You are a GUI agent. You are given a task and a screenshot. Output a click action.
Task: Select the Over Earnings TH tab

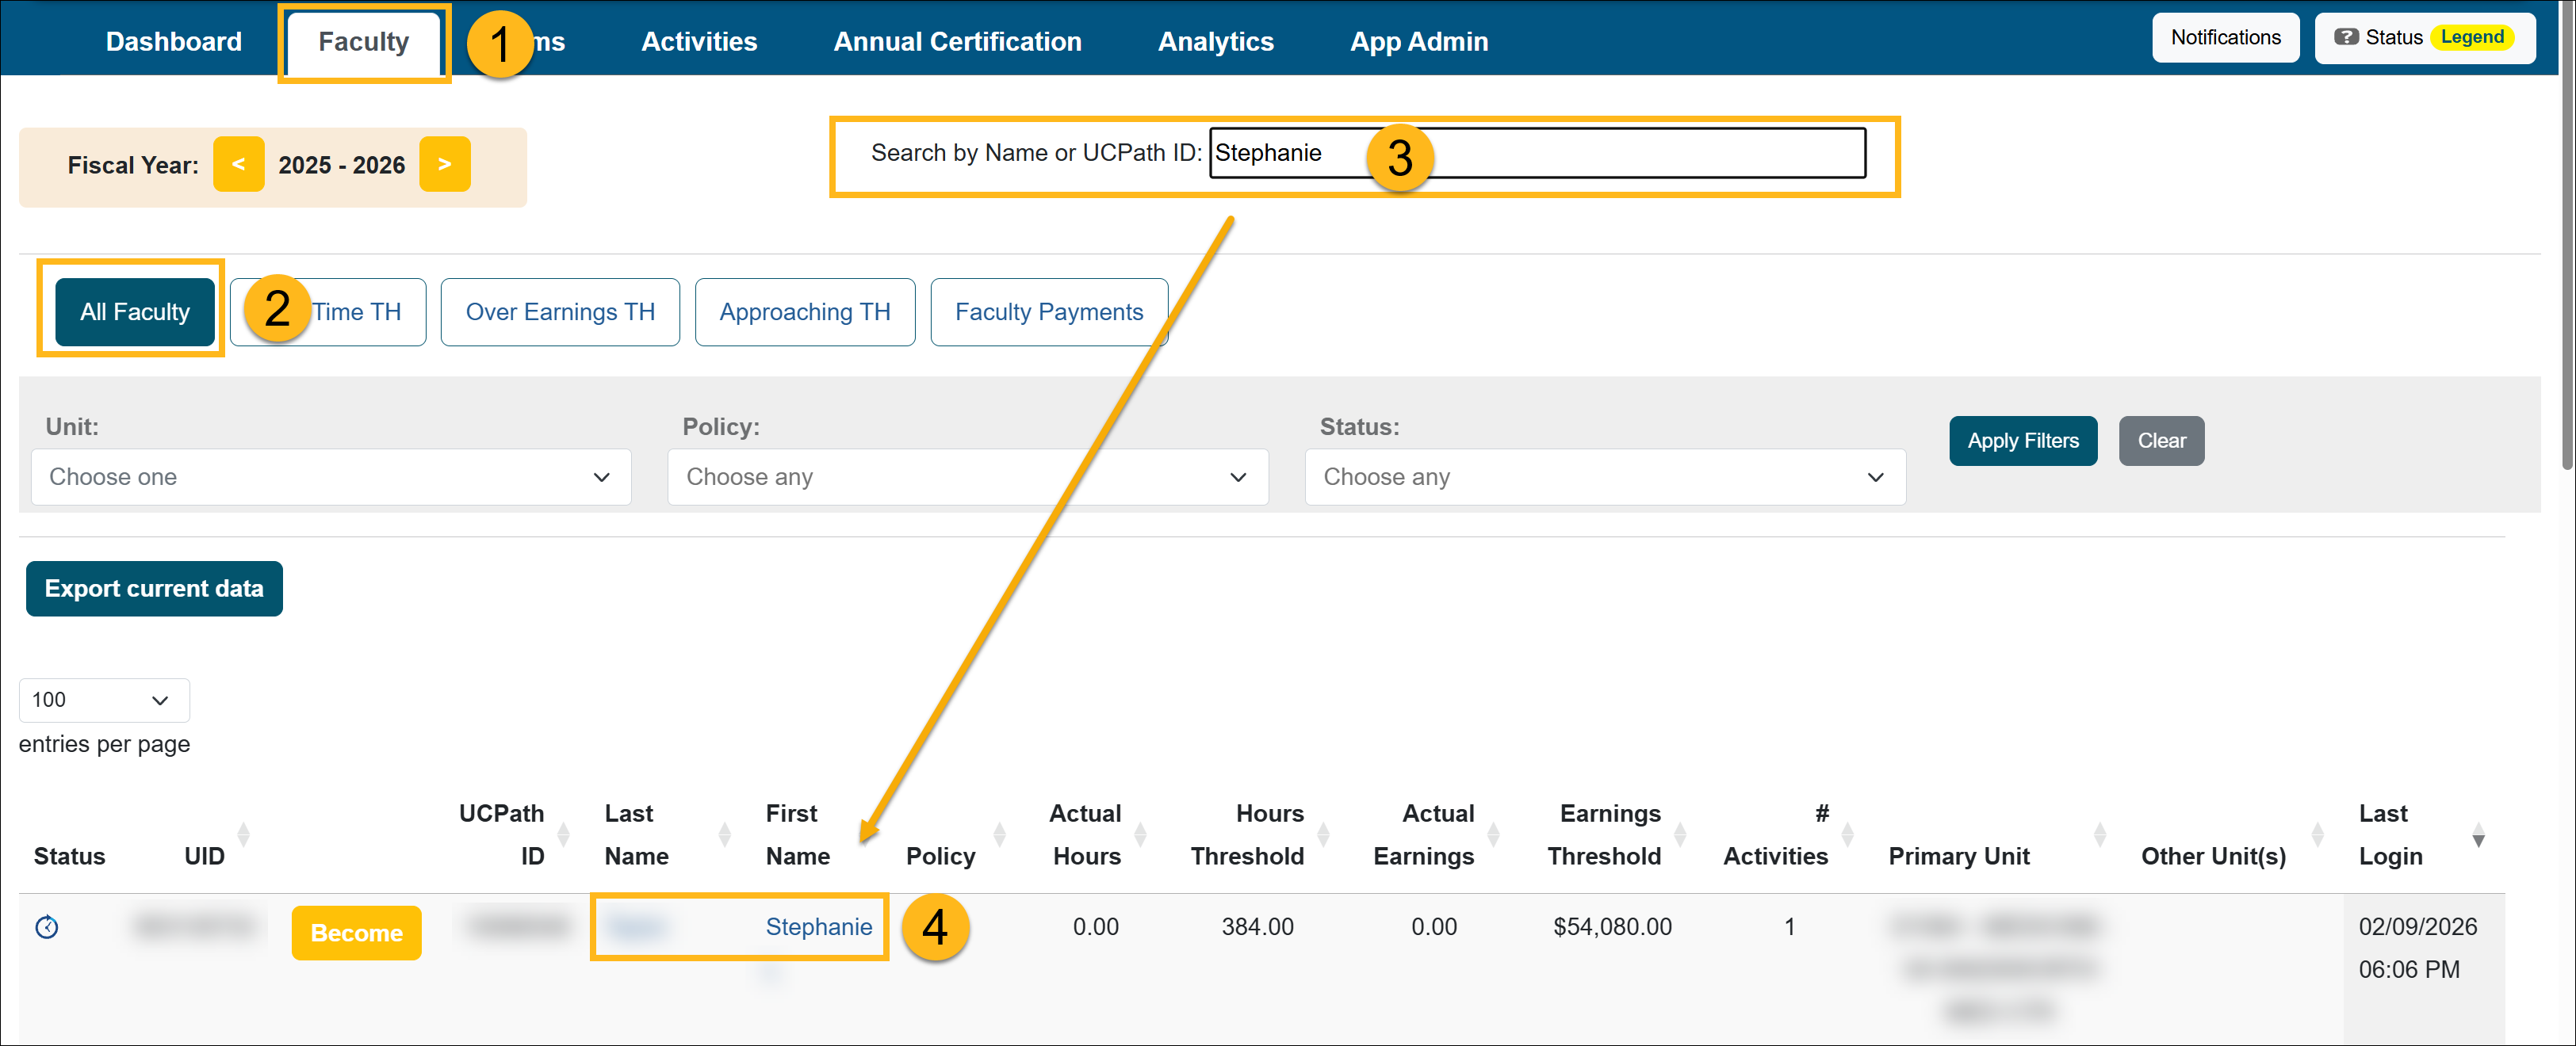pyautogui.click(x=559, y=311)
